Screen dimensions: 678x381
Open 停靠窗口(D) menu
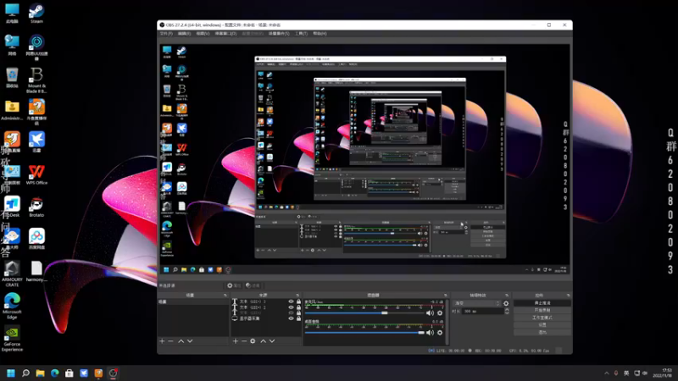point(225,34)
